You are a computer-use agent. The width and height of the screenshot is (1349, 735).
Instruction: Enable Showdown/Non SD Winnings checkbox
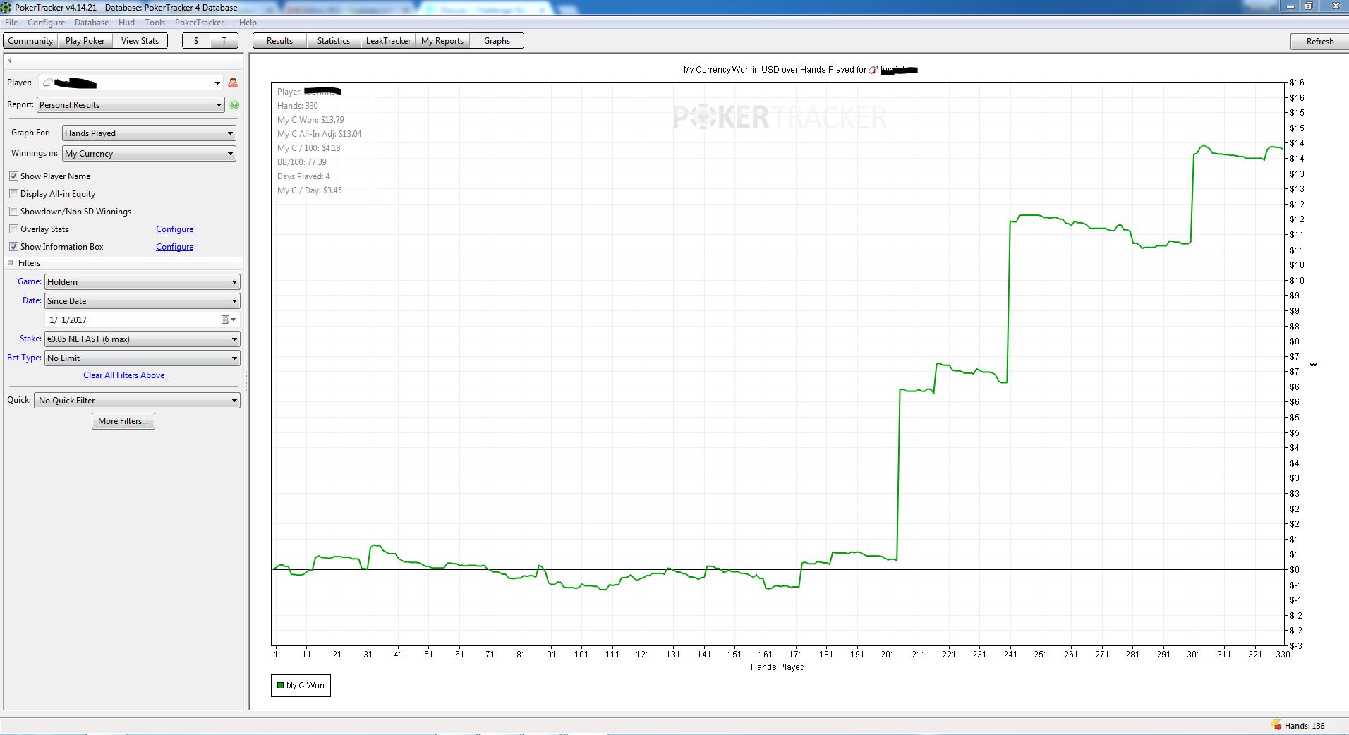pyautogui.click(x=13, y=212)
